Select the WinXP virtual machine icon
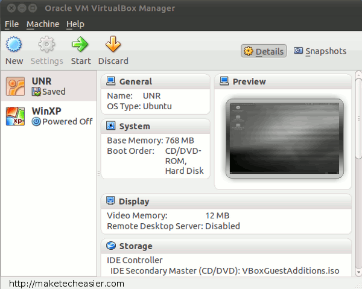362x289 pixels. click(x=15, y=116)
